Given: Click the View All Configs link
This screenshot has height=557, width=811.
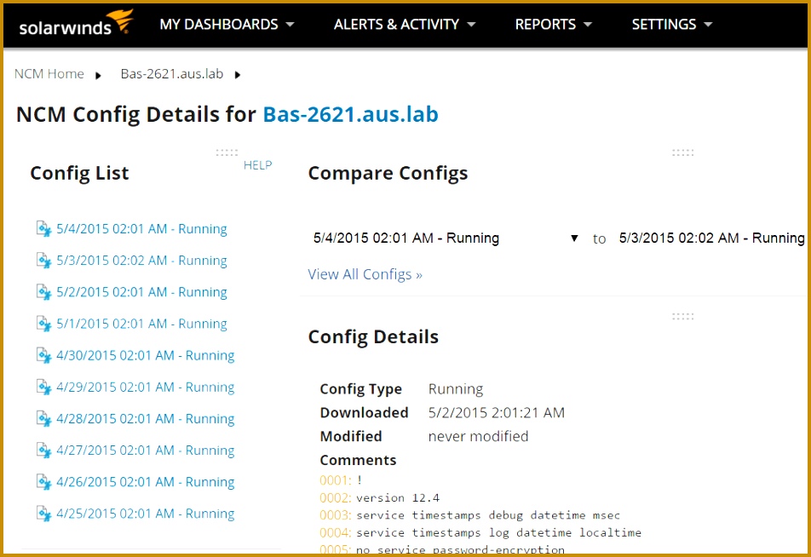Looking at the screenshot, I should point(365,274).
